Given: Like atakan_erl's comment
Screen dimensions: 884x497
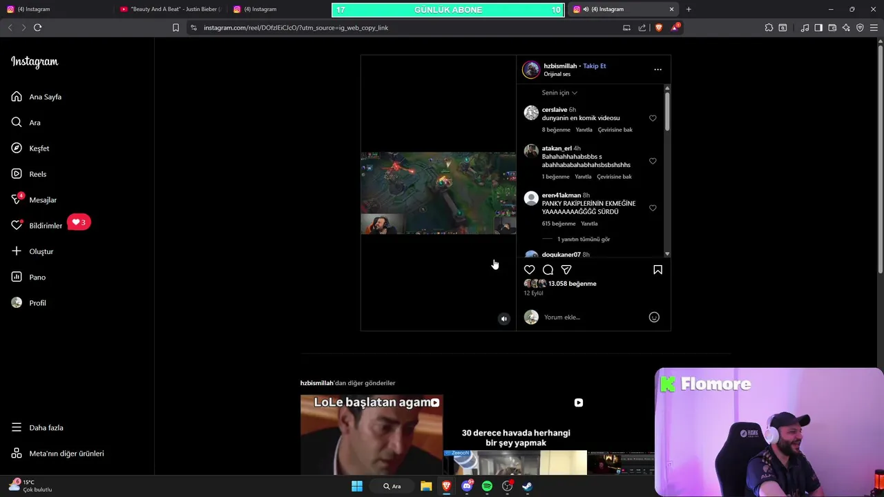Looking at the screenshot, I should point(653,161).
